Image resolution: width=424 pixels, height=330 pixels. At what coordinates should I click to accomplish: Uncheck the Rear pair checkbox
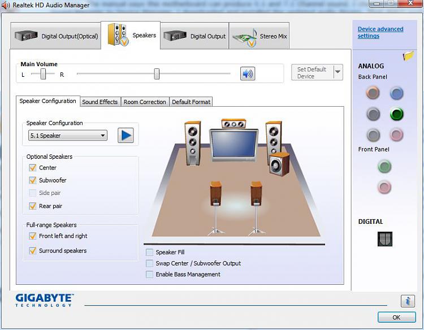tap(32, 206)
